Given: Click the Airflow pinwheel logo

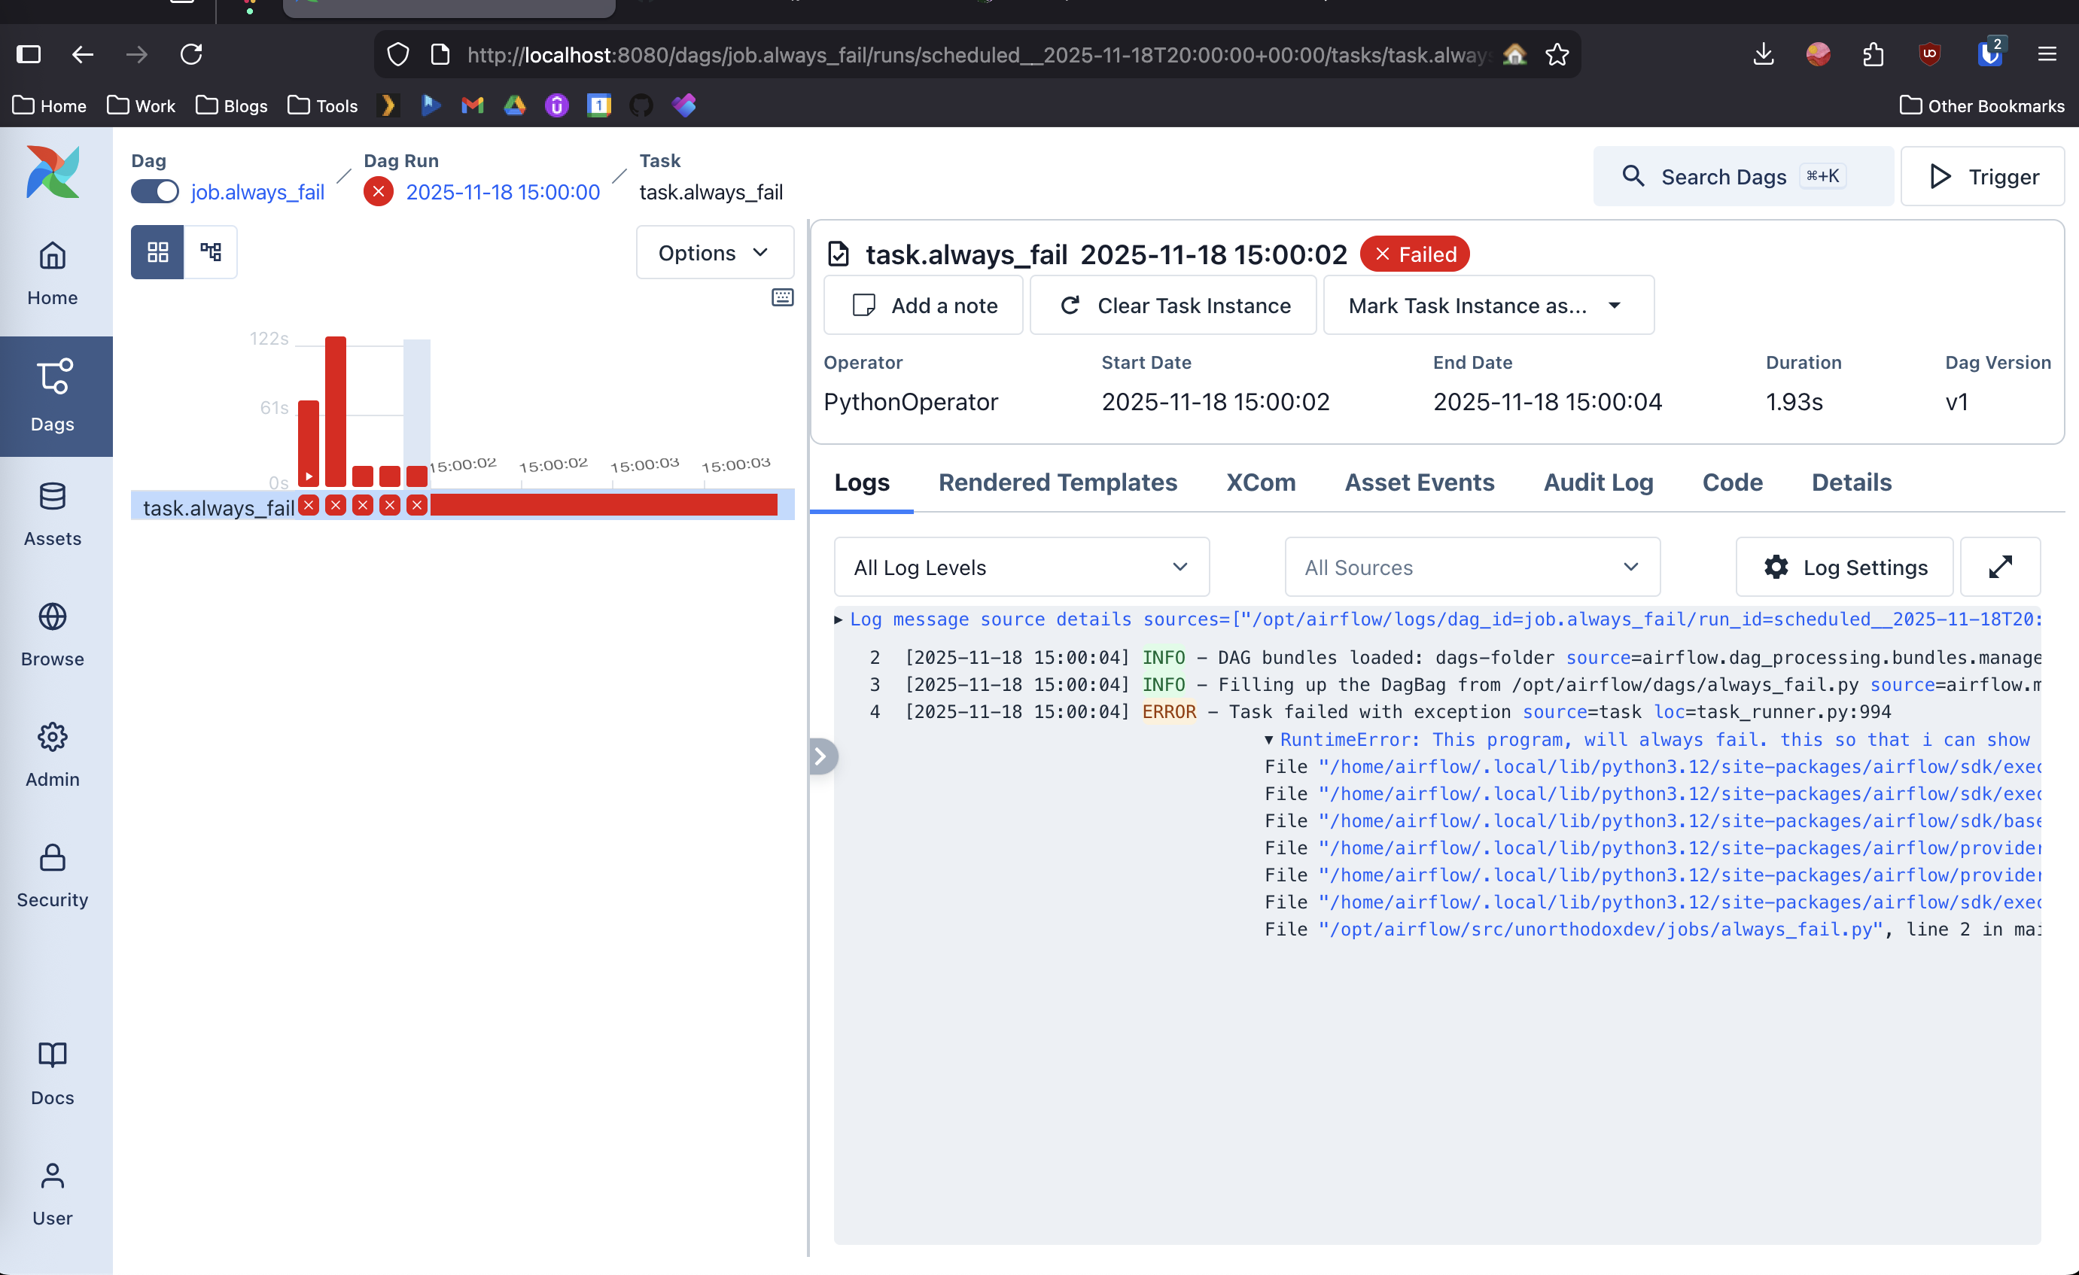Looking at the screenshot, I should coord(52,172).
